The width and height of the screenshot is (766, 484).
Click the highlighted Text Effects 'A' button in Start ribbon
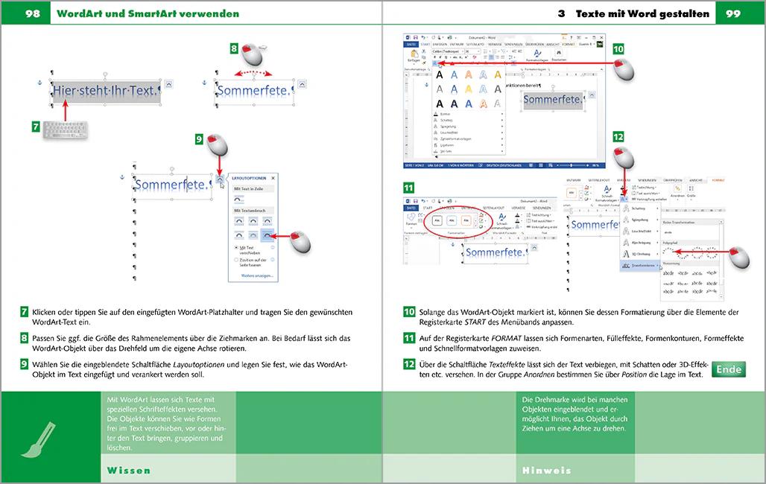coord(434,63)
